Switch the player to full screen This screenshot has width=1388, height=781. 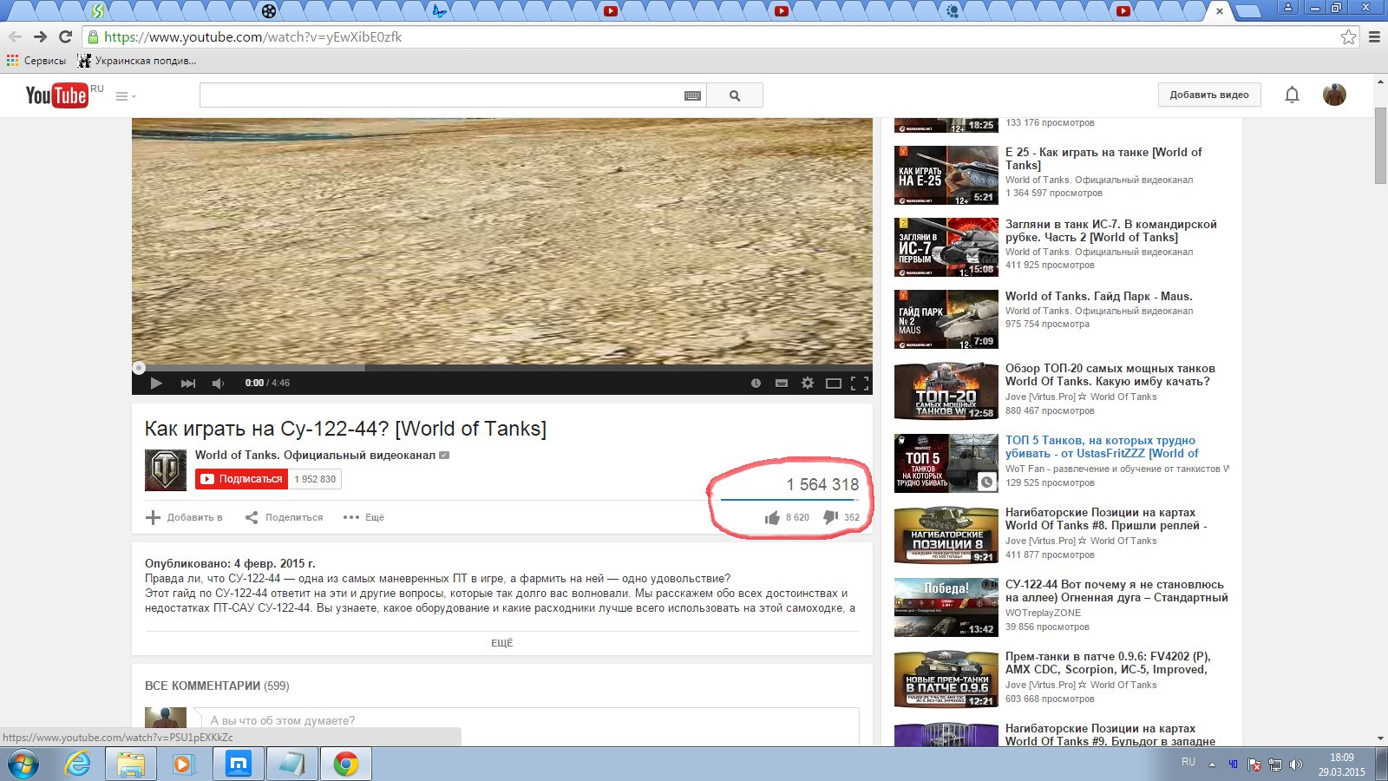(860, 383)
